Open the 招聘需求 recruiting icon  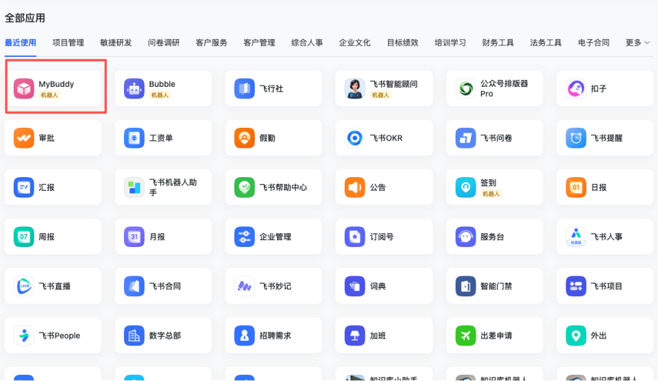click(x=245, y=335)
